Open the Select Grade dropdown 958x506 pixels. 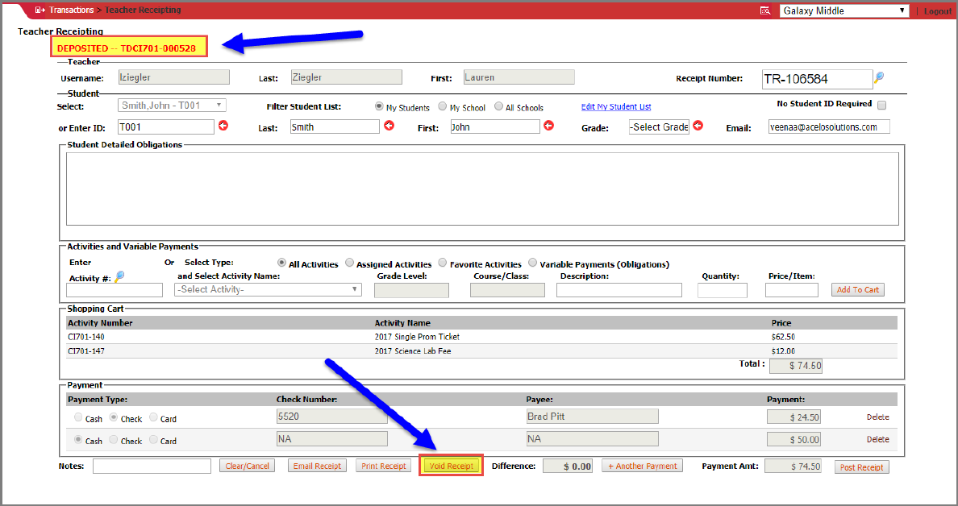(x=660, y=127)
